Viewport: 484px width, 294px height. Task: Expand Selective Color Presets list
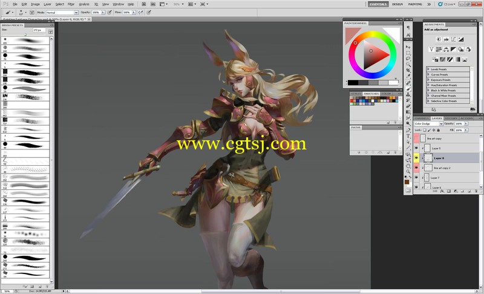pos(428,101)
